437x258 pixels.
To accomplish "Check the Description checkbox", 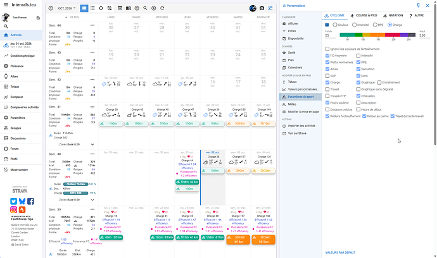I will (358, 102).
